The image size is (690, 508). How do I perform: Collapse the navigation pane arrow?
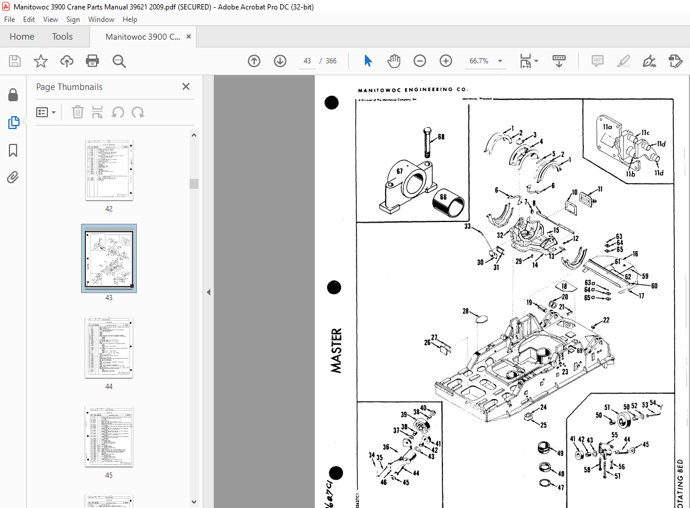coord(208,292)
